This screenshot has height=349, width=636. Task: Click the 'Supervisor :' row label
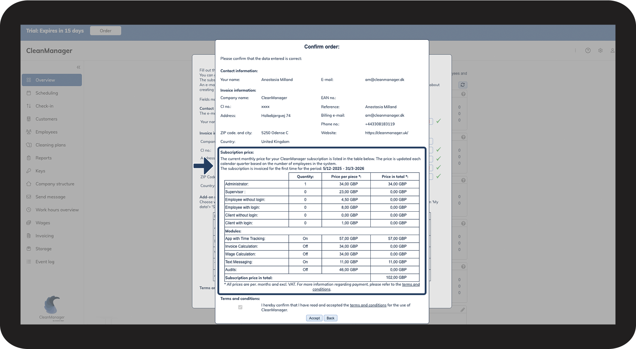235,192
